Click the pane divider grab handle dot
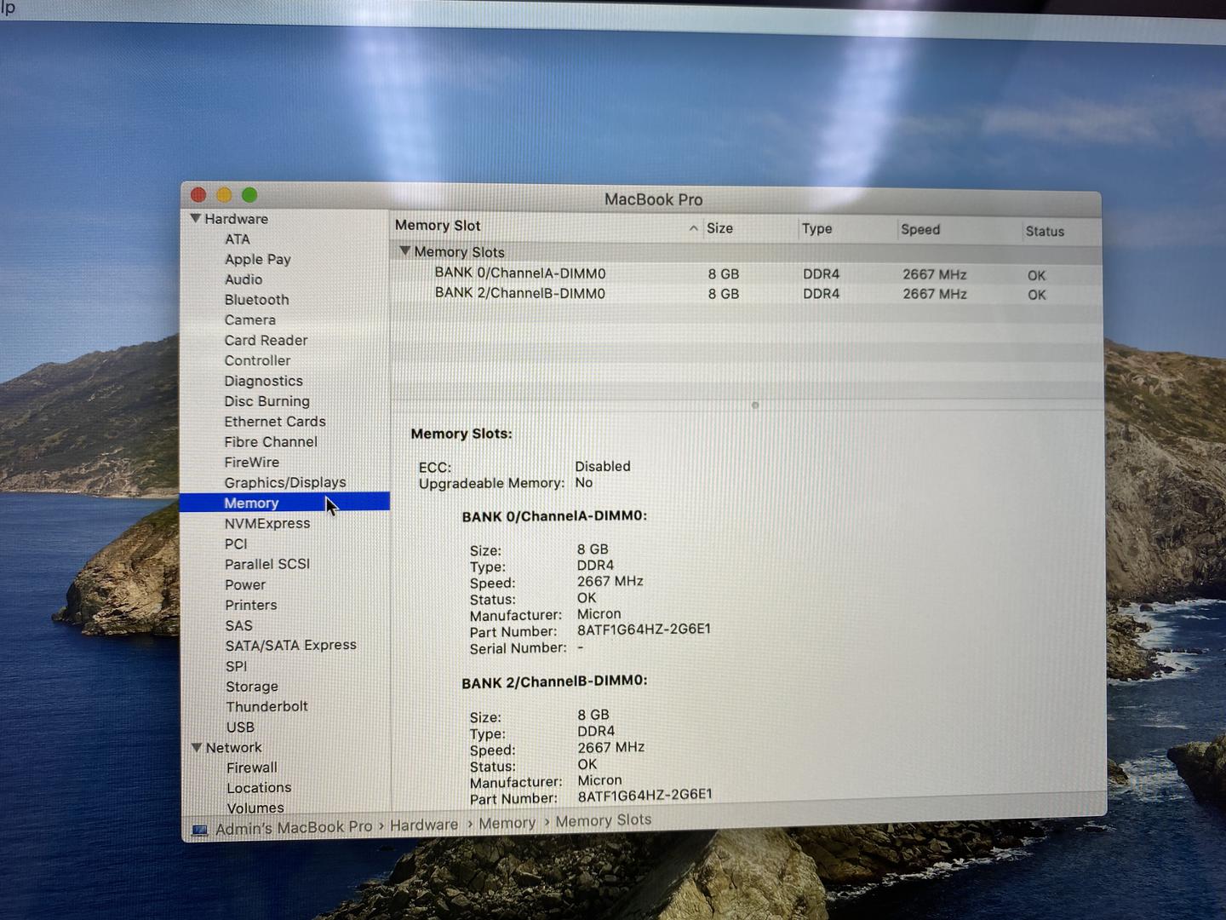Screen dimensions: 1226x920 [754, 405]
